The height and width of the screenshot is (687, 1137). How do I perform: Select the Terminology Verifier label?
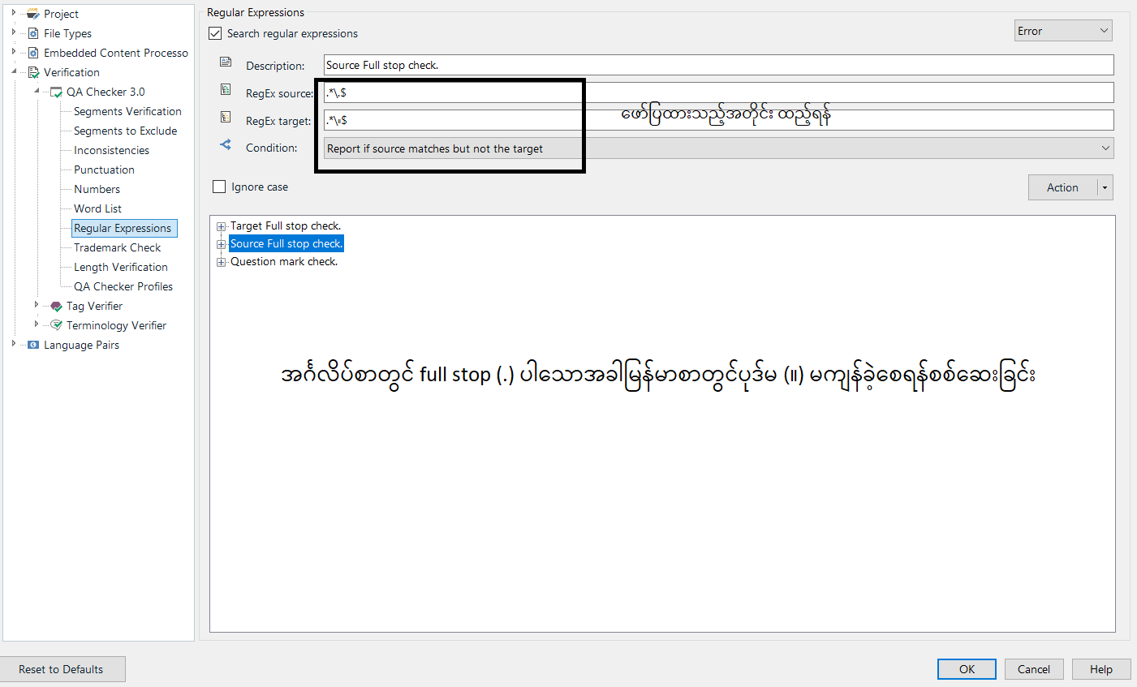click(116, 325)
